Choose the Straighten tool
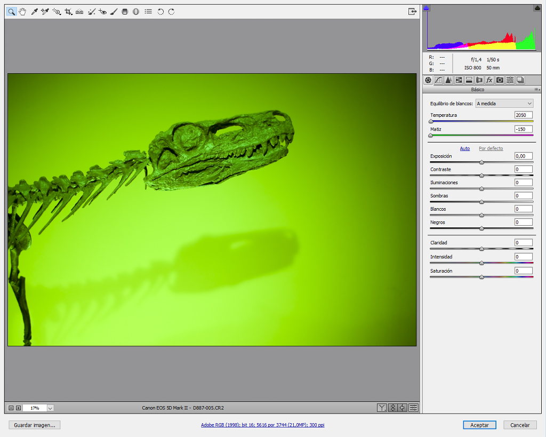This screenshot has height=437, width=546. tap(79, 12)
